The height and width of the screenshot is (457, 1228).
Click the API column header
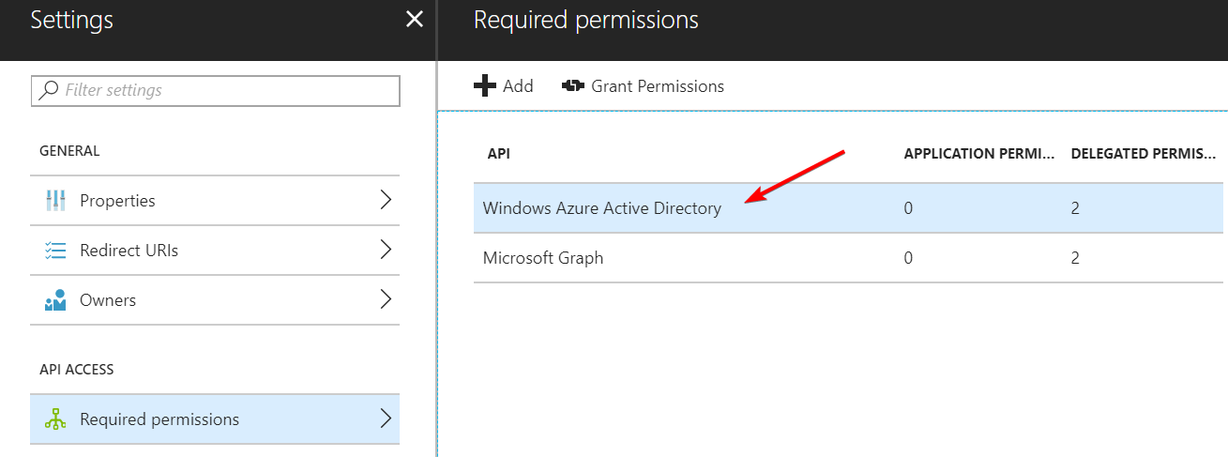click(498, 153)
